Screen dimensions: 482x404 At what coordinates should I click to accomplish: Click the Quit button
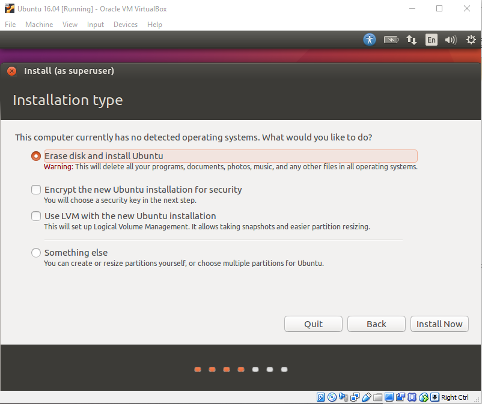click(x=313, y=324)
